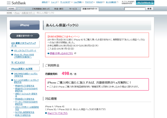Screen dimensions: 167x118
Task: Open URLリンク付きメール拒否設定方法 link
Action: pyautogui.click(x=27, y=108)
